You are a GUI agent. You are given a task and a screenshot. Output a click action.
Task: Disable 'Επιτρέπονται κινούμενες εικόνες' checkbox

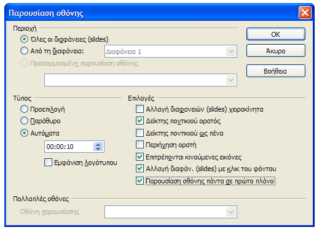[x=139, y=157]
